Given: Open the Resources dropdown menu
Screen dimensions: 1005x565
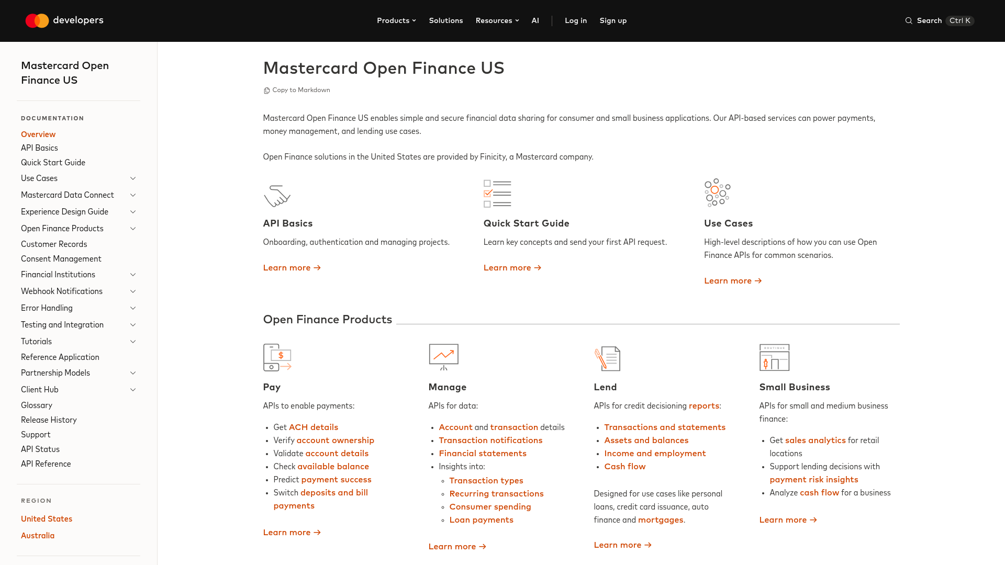Looking at the screenshot, I should pyautogui.click(x=497, y=21).
